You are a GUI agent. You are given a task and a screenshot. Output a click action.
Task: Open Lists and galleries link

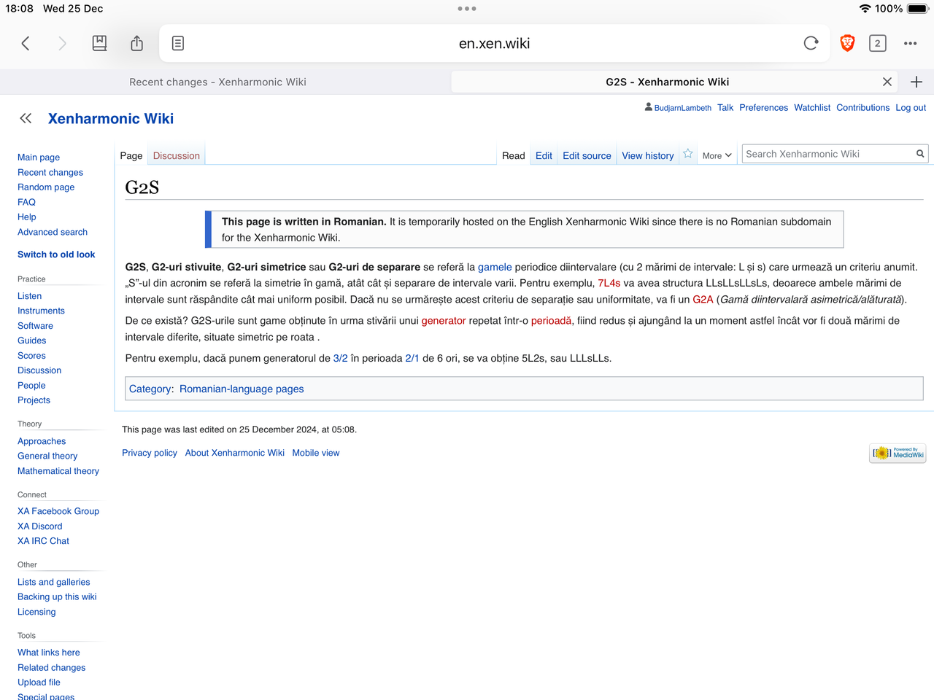pyautogui.click(x=54, y=582)
